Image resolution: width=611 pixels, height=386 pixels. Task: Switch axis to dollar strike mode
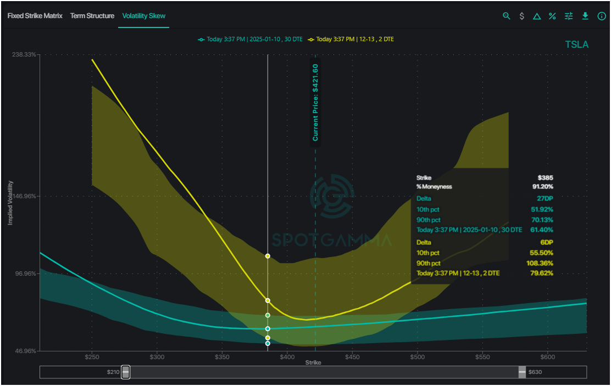[x=522, y=16]
